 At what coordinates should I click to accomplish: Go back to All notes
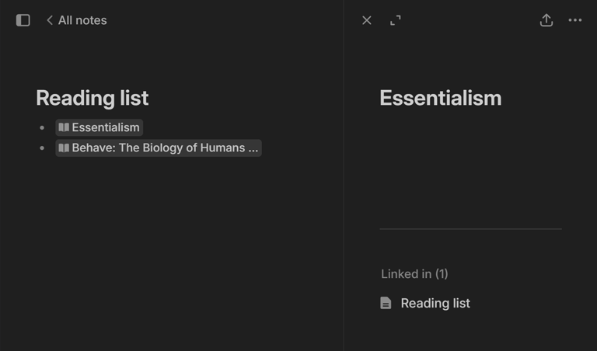coord(82,20)
